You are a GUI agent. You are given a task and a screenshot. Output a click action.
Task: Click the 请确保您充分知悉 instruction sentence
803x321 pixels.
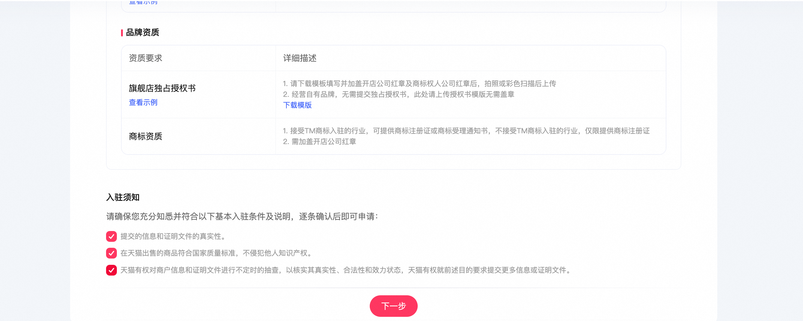click(242, 216)
